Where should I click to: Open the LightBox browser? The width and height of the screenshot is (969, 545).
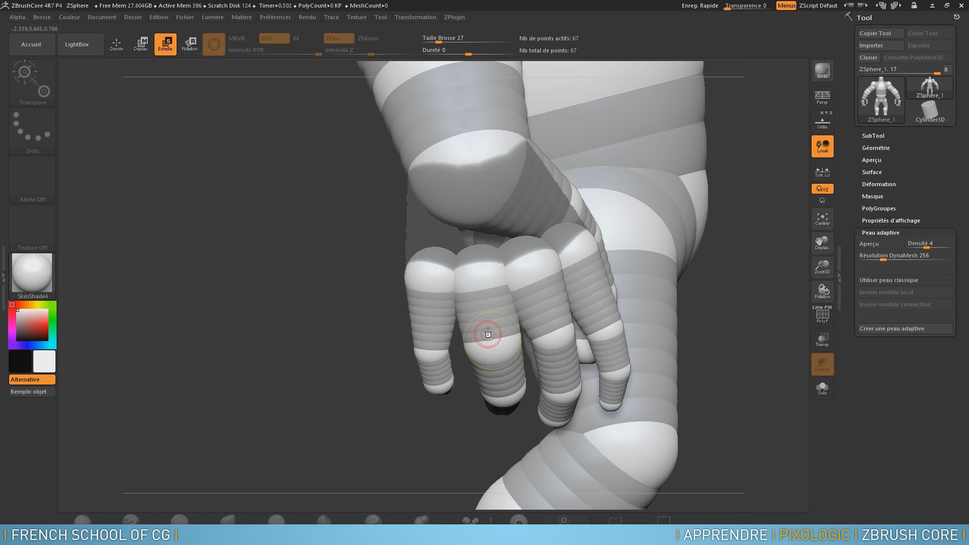tap(81, 44)
